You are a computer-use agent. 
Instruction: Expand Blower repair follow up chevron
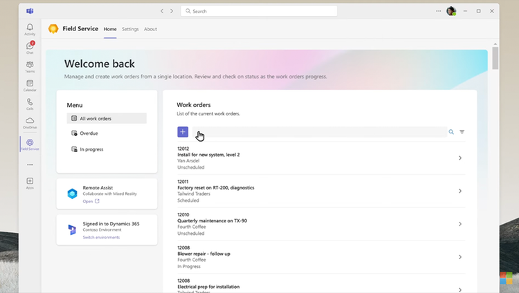point(460,257)
